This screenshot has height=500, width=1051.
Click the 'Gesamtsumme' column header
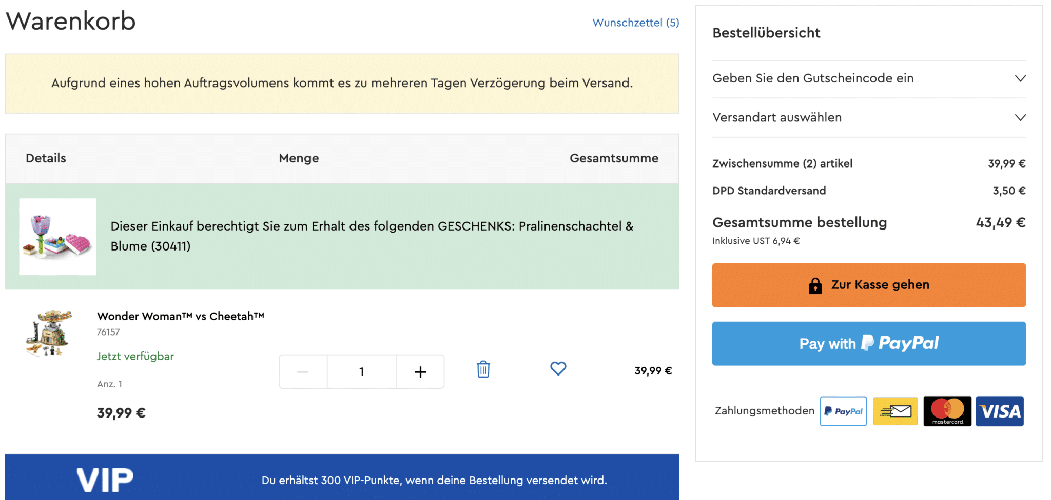click(614, 158)
